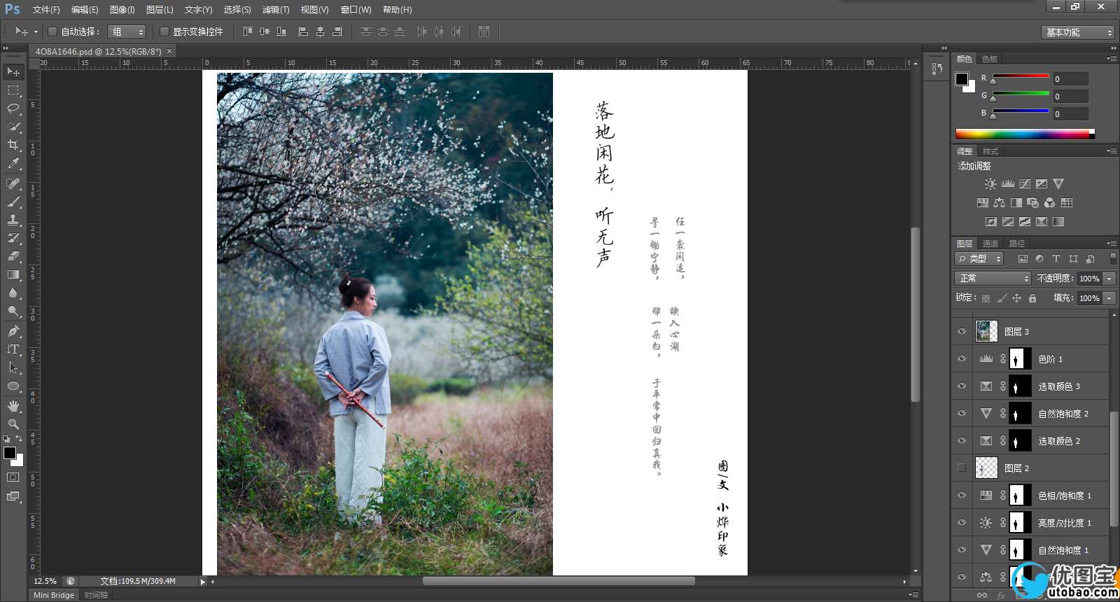The image size is (1120, 602).
Task: Open the Mini Bridge panel
Action: click(x=54, y=595)
